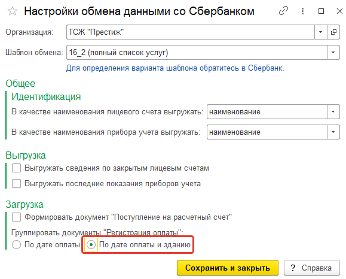Click Сохранить и закрыть button
The height and width of the screenshot is (279, 346).
point(228,268)
